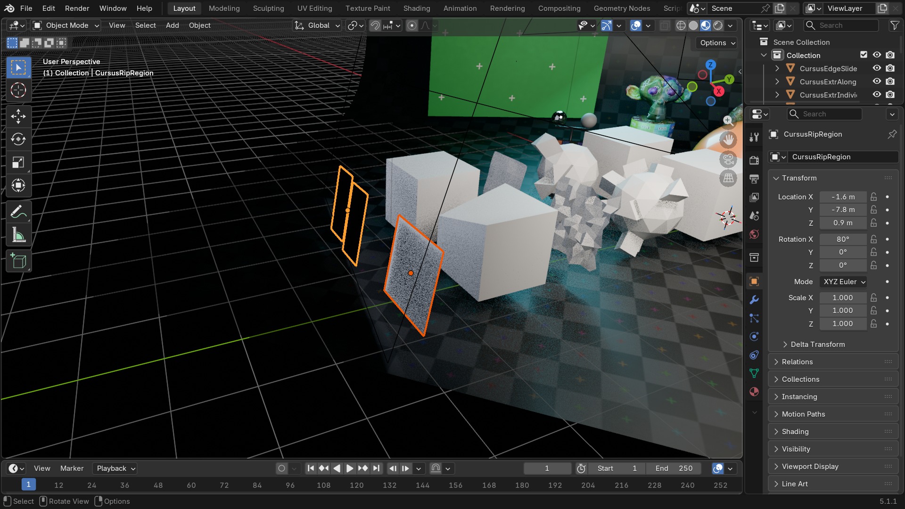Activate the Rotate tool

[x=18, y=140]
